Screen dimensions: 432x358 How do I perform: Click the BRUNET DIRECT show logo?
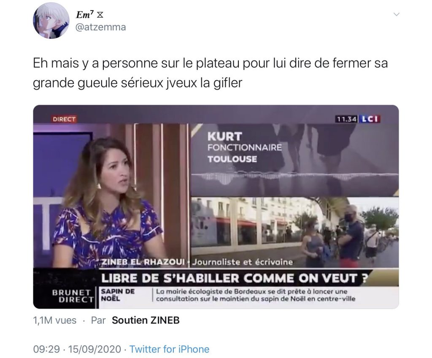73,296
